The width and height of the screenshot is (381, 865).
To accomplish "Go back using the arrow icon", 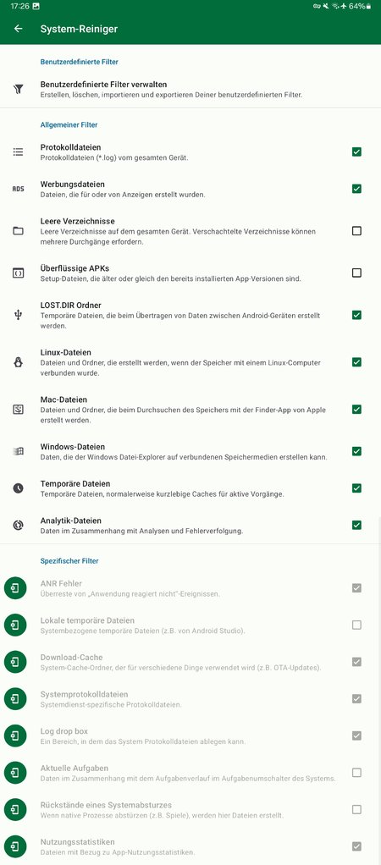I will [19, 29].
